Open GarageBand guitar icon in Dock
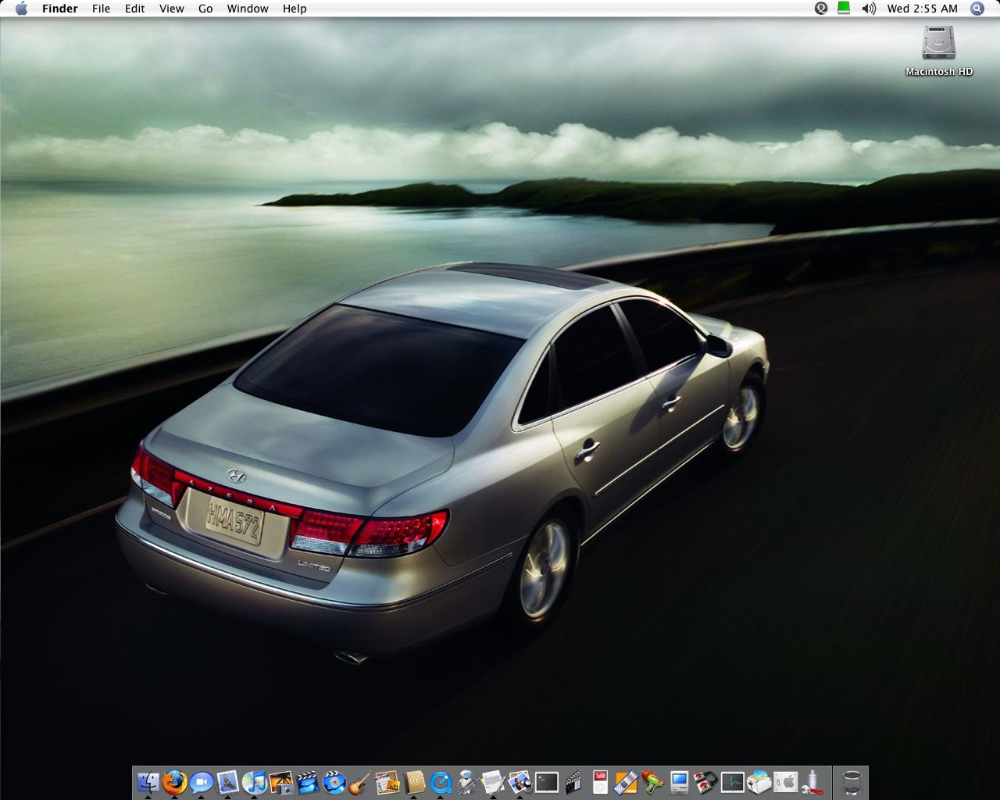Image resolution: width=1000 pixels, height=800 pixels. (361, 781)
